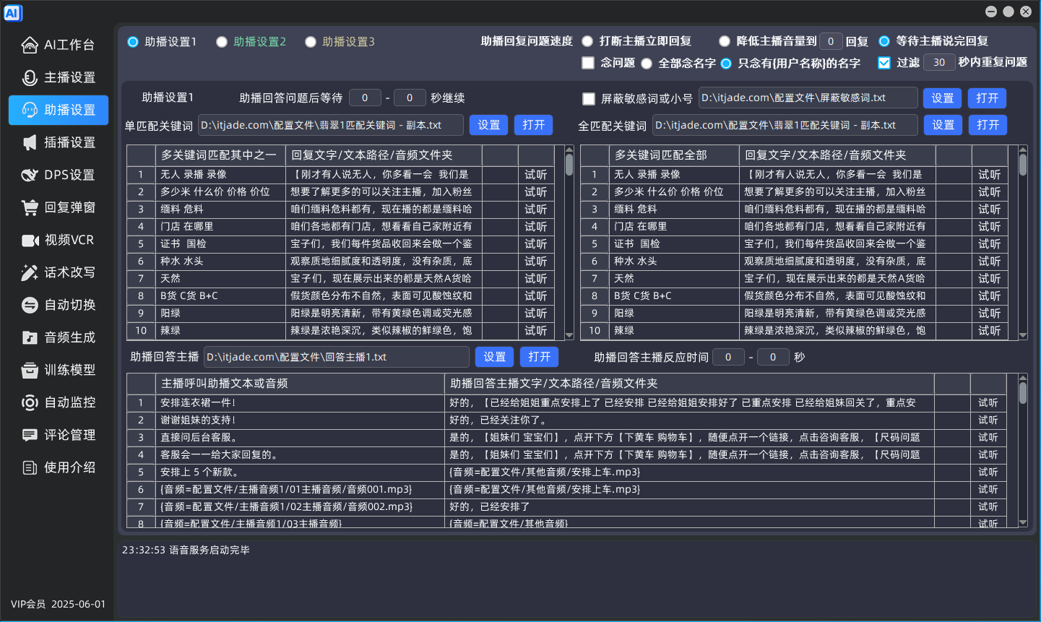Screen dimensions: 1041x622
Task: Click the AI工作台 house icon
Action: pyautogui.click(x=30, y=45)
